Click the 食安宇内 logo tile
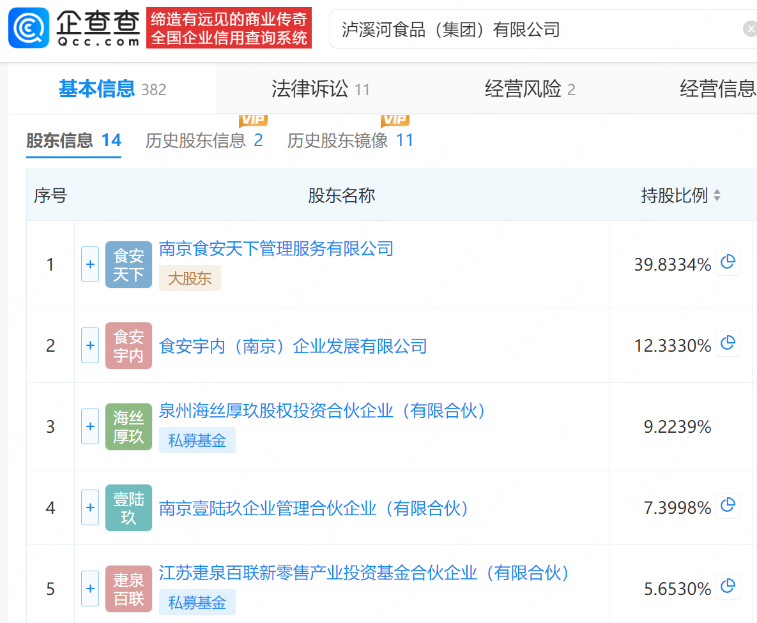The width and height of the screenshot is (757, 623). [x=129, y=345]
